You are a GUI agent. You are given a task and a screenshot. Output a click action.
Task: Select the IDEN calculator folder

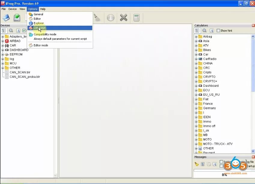(207, 117)
